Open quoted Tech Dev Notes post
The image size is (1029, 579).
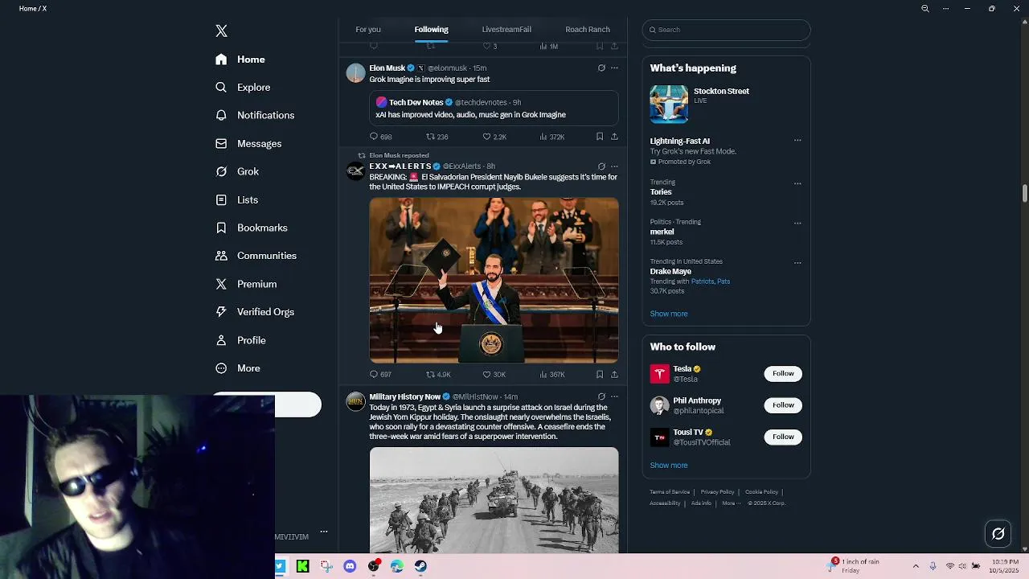pos(494,109)
